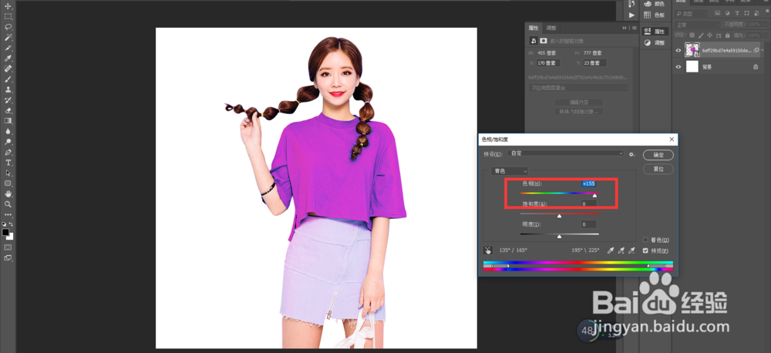Select the Clone Stamp tool
The height and width of the screenshot is (353, 771).
click(8, 89)
